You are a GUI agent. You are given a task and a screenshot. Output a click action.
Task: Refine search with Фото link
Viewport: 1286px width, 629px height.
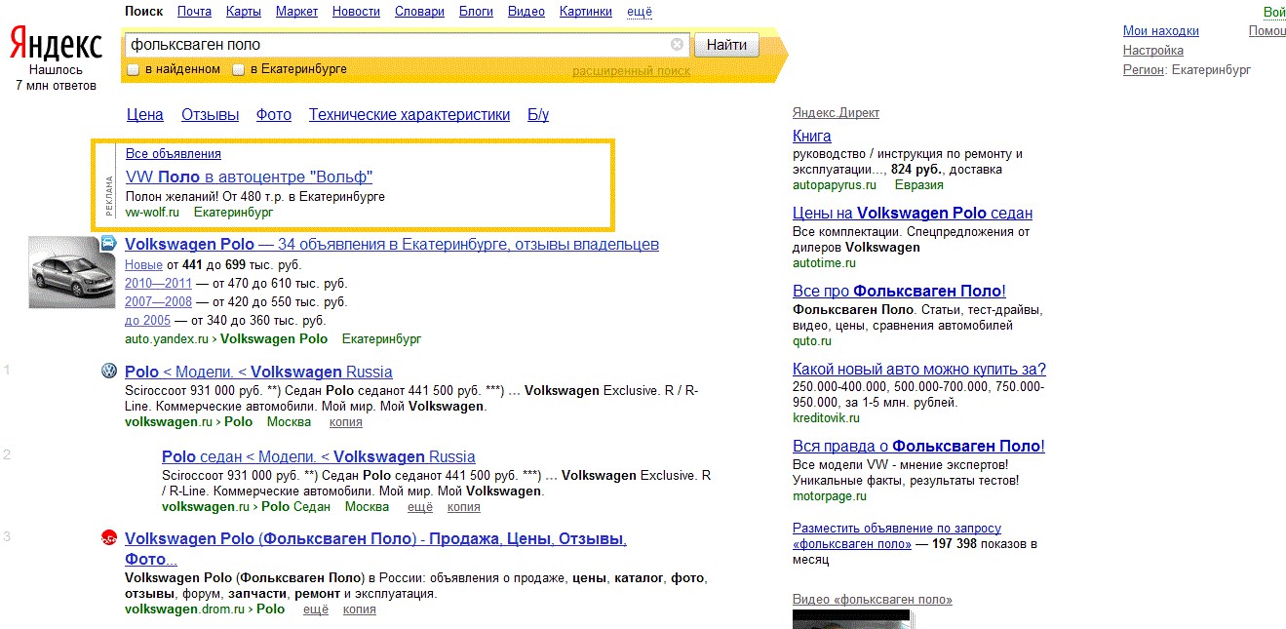pyautogui.click(x=274, y=115)
